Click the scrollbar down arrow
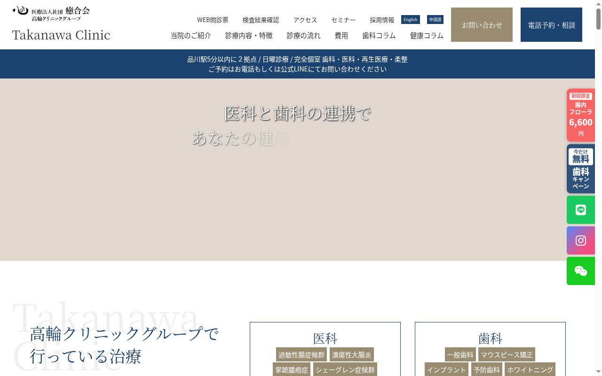This screenshot has width=602, height=376. point(598,372)
